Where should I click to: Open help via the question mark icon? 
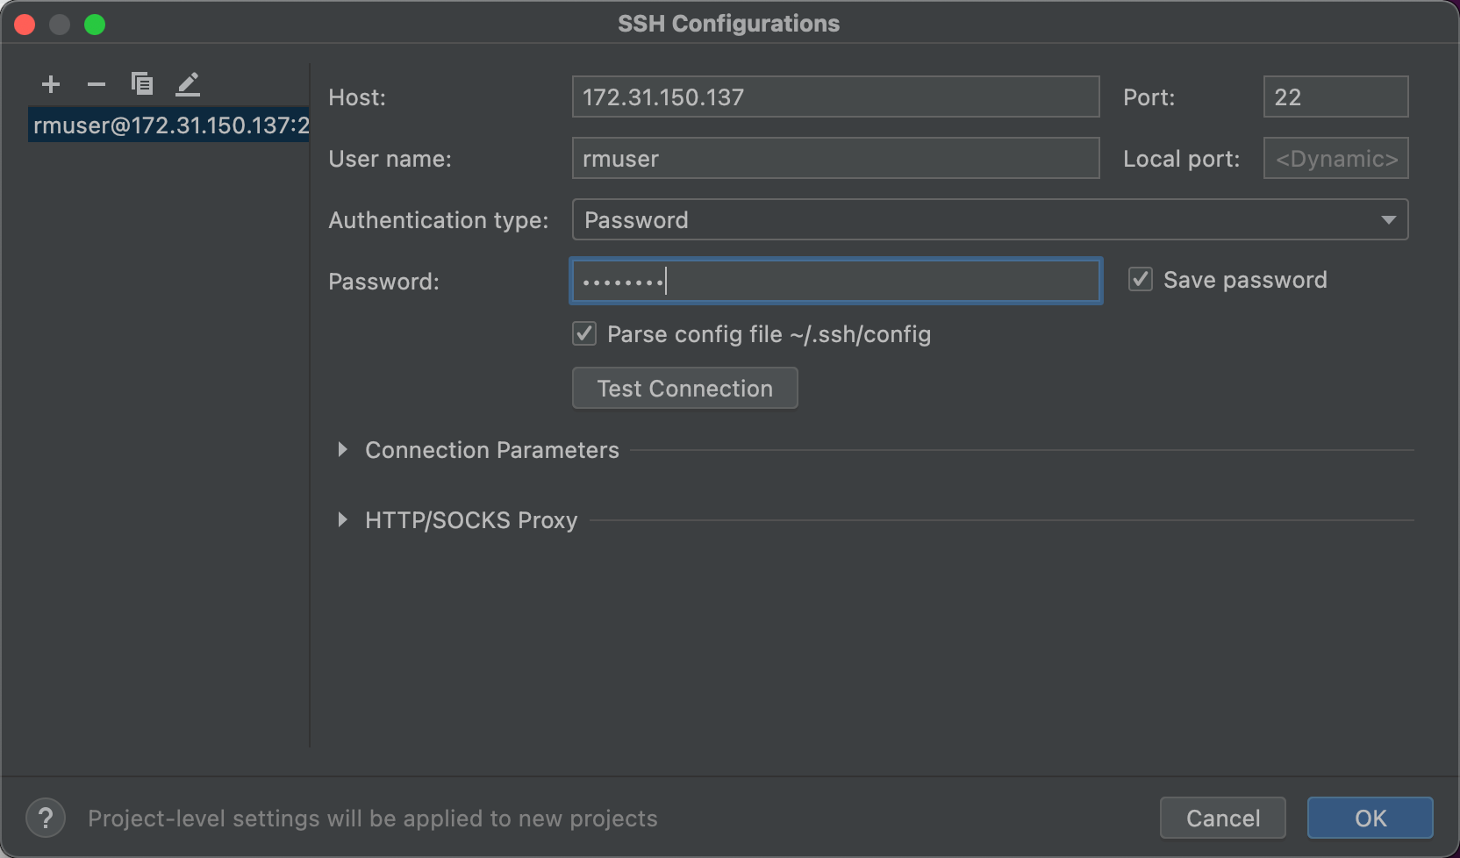46,818
